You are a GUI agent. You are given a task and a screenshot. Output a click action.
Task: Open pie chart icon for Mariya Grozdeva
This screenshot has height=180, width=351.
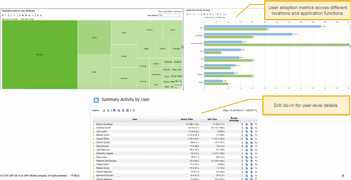[x=256, y=124]
